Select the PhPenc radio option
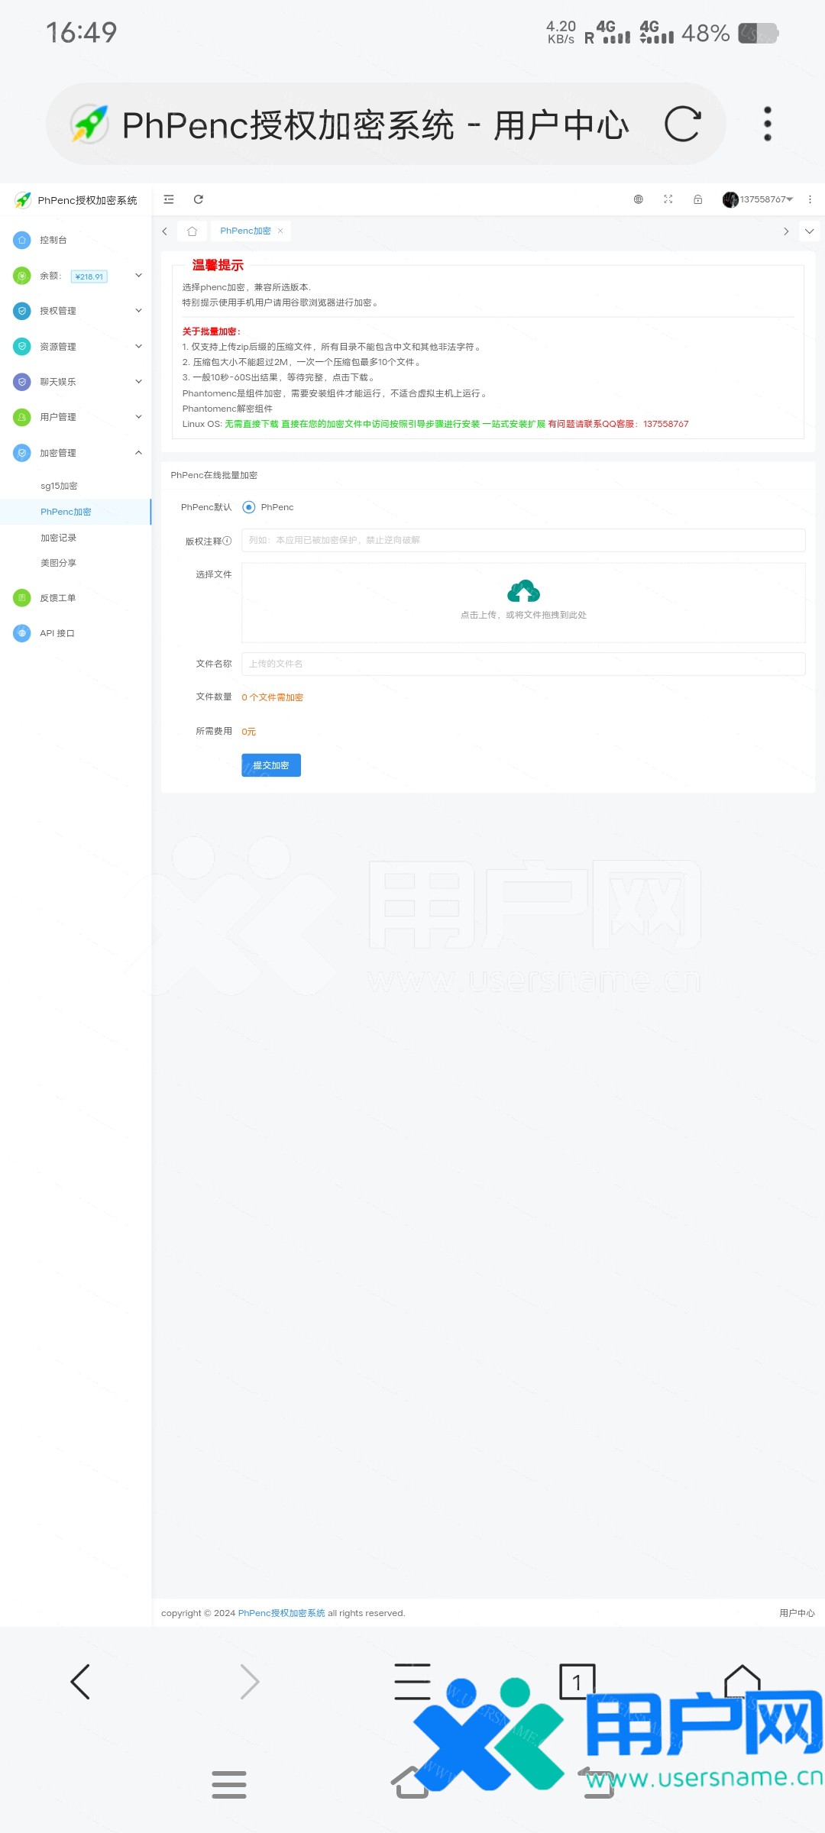The width and height of the screenshot is (825, 1833). pyautogui.click(x=249, y=507)
